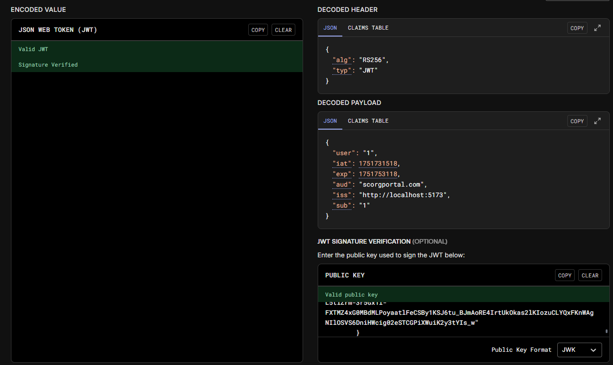Click inside the encoded JWT text area
The height and width of the screenshot is (365, 613).
(x=157, y=217)
